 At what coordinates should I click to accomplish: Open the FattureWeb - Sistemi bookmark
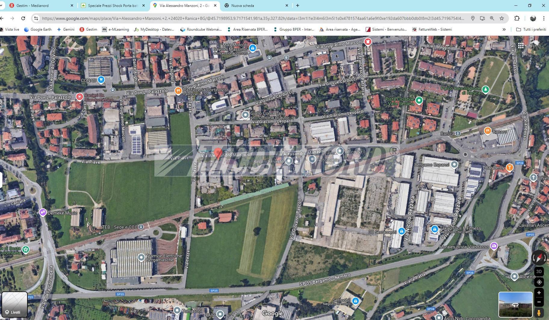coord(432,29)
